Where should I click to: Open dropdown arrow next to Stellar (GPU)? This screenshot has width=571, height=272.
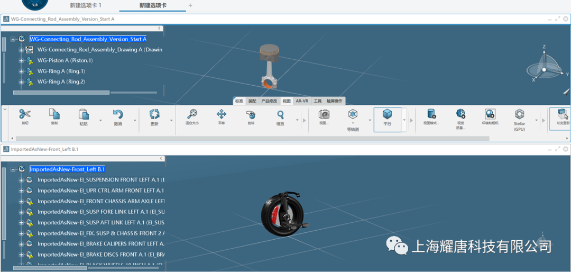tap(536, 120)
